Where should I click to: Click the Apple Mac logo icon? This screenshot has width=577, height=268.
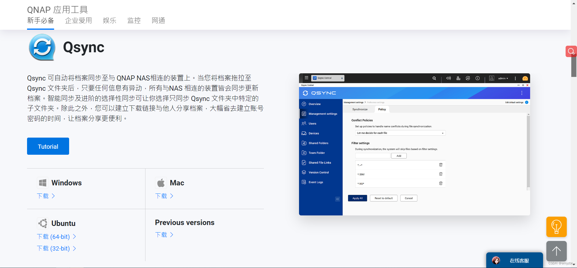pos(161,183)
